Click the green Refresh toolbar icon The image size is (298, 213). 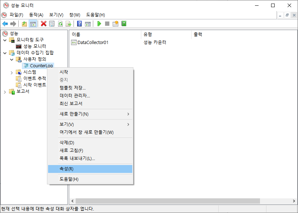tap(60, 24)
